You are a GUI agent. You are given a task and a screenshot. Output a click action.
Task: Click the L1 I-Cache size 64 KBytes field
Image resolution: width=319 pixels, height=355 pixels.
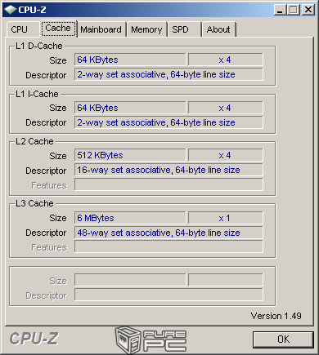(x=130, y=108)
